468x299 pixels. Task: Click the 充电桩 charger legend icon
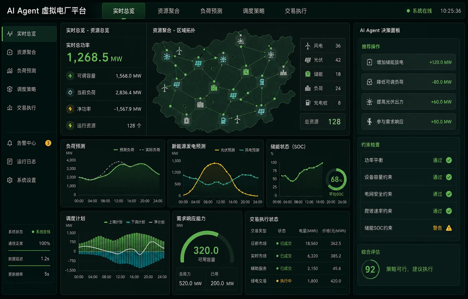[x=308, y=103]
